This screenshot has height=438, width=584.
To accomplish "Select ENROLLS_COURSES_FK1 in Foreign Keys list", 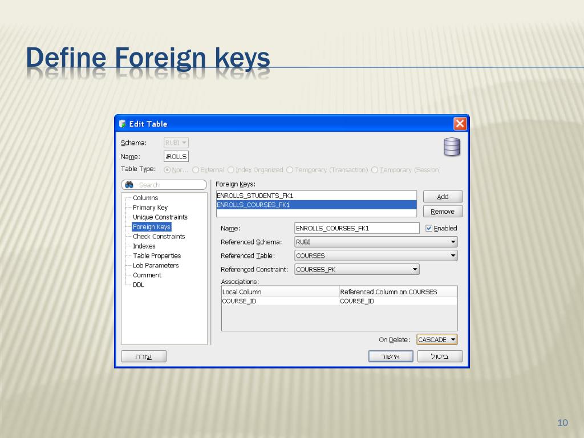I will coord(316,205).
